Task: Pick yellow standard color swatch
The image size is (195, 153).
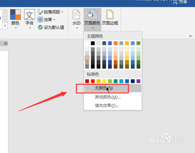Action: click(x=104, y=81)
